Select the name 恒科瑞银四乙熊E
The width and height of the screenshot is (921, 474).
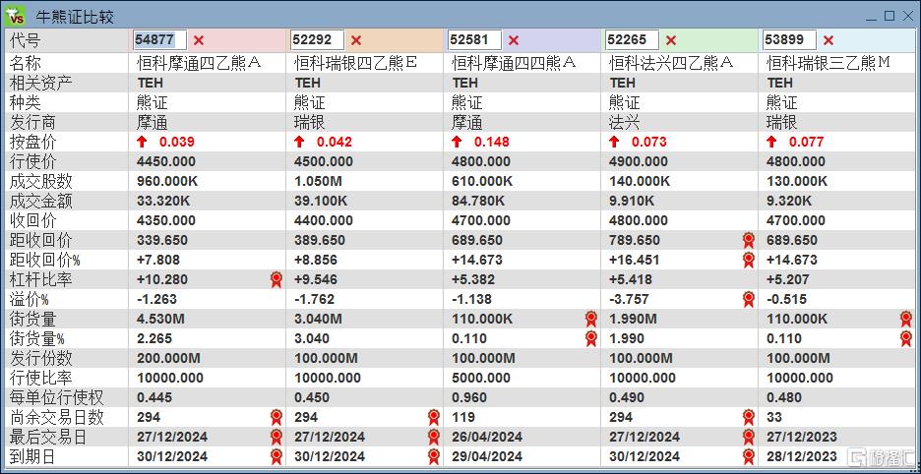356,63
